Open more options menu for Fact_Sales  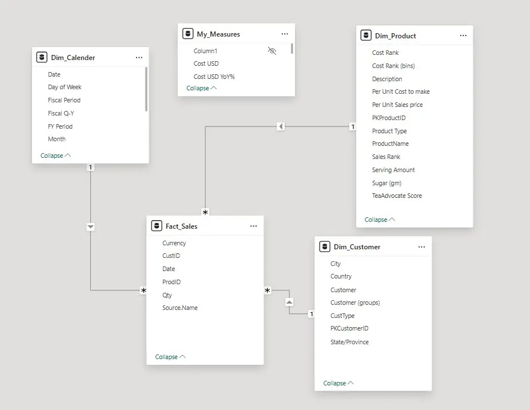tap(253, 226)
